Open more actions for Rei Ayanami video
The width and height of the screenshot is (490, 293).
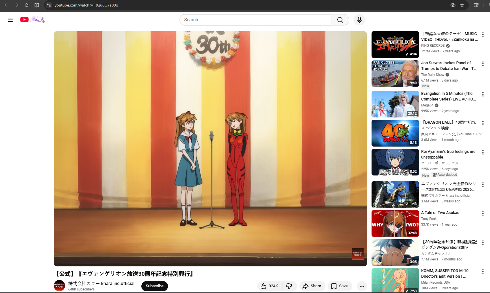click(x=483, y=152)
